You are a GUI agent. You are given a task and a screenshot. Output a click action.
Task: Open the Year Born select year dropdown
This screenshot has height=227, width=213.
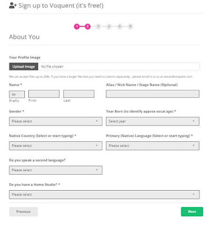152,121
